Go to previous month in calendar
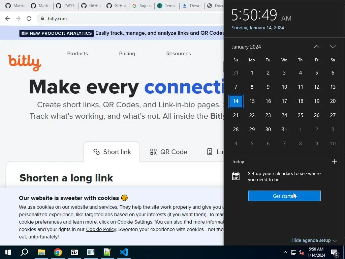The image size is (345, 259). tap(317, 47)
